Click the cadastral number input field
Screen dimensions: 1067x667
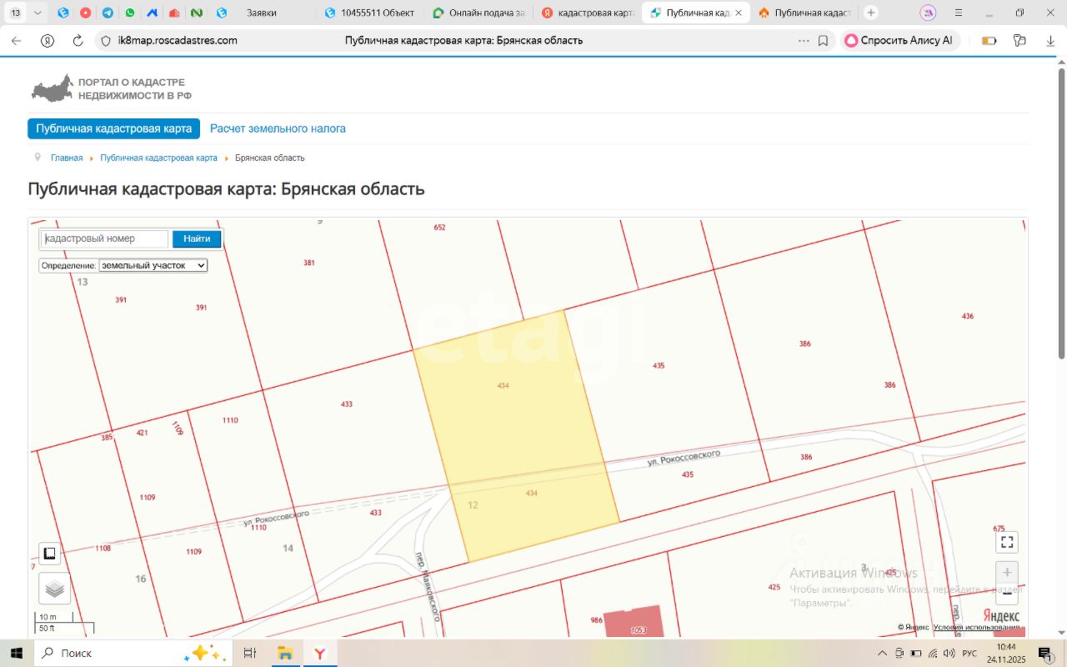104,238
